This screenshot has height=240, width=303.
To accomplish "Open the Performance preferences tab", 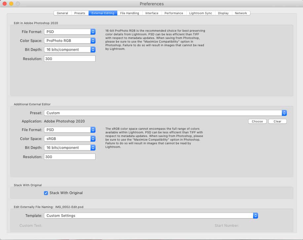I will pyautogui.click(x=173, y=13).
